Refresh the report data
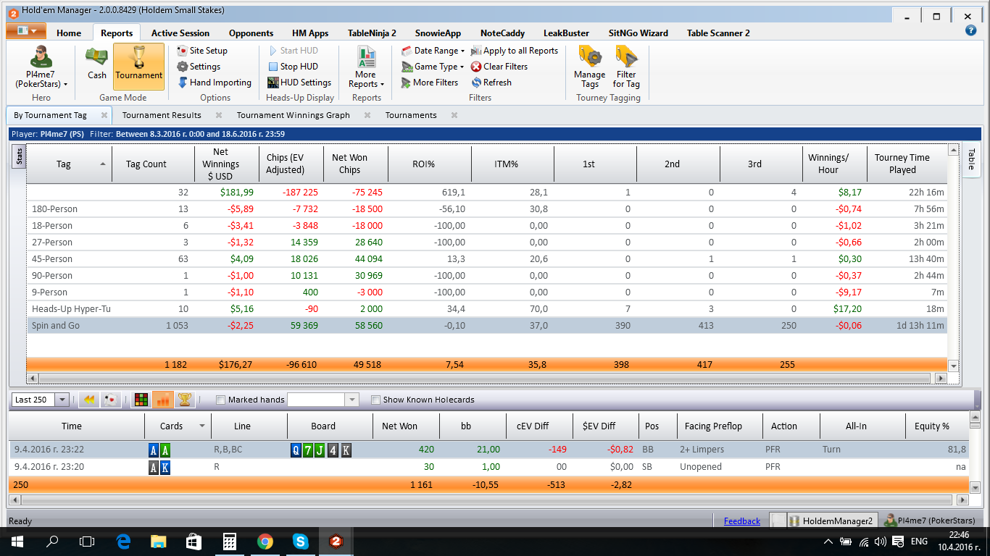Viewport: 990px width, 556px height. tap(491, 83)
